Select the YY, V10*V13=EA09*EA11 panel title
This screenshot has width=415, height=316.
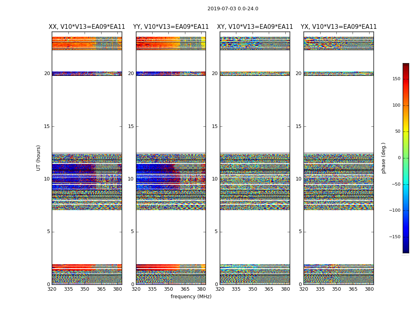(171, 27)
